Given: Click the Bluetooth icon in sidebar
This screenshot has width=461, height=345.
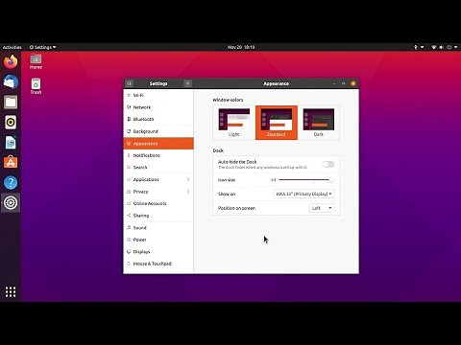Looking at the screenshot, I should (129, 119).
